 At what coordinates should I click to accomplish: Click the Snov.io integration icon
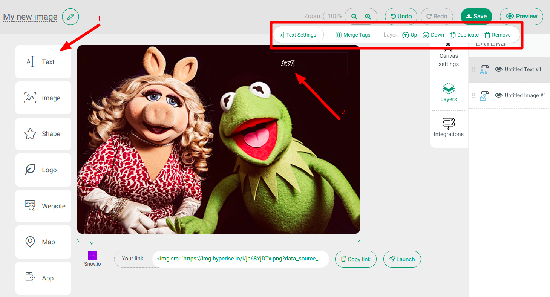[92, 256]
